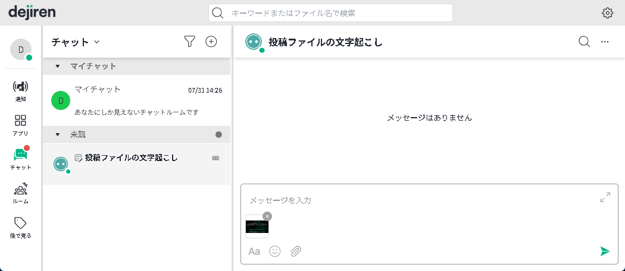Open the チャット dropdown header
The height and width of the screenshot is (271, 625).
click(75, 42)
